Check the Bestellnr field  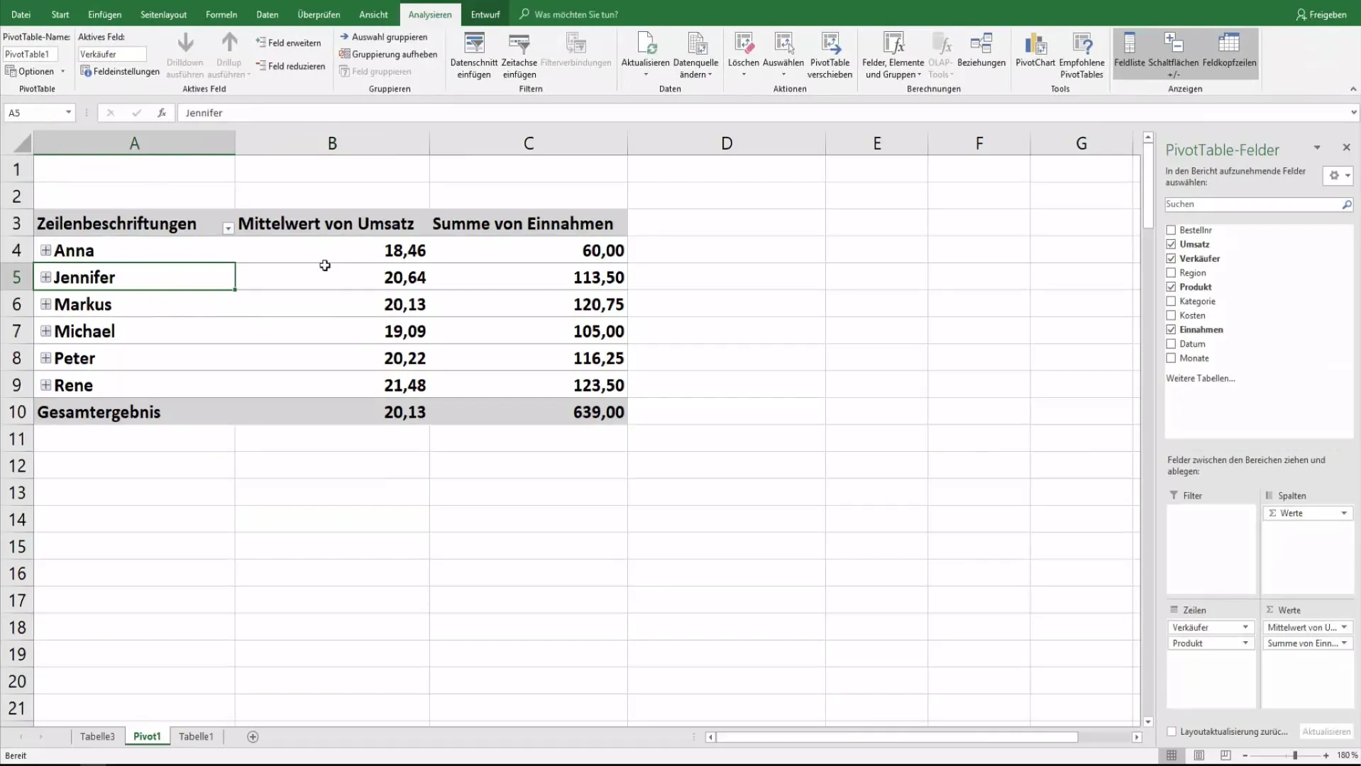click(1171, 231)
